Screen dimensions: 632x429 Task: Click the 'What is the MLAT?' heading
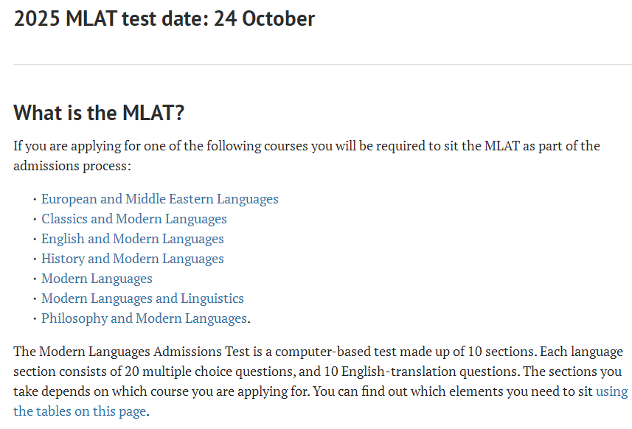pyautogui.click(x=99, y=112)
